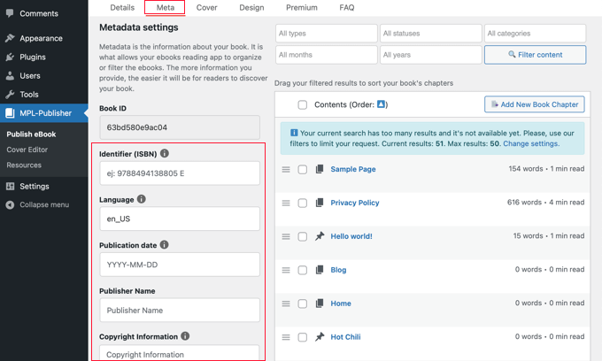Open the Design tab

coord(251,8)
